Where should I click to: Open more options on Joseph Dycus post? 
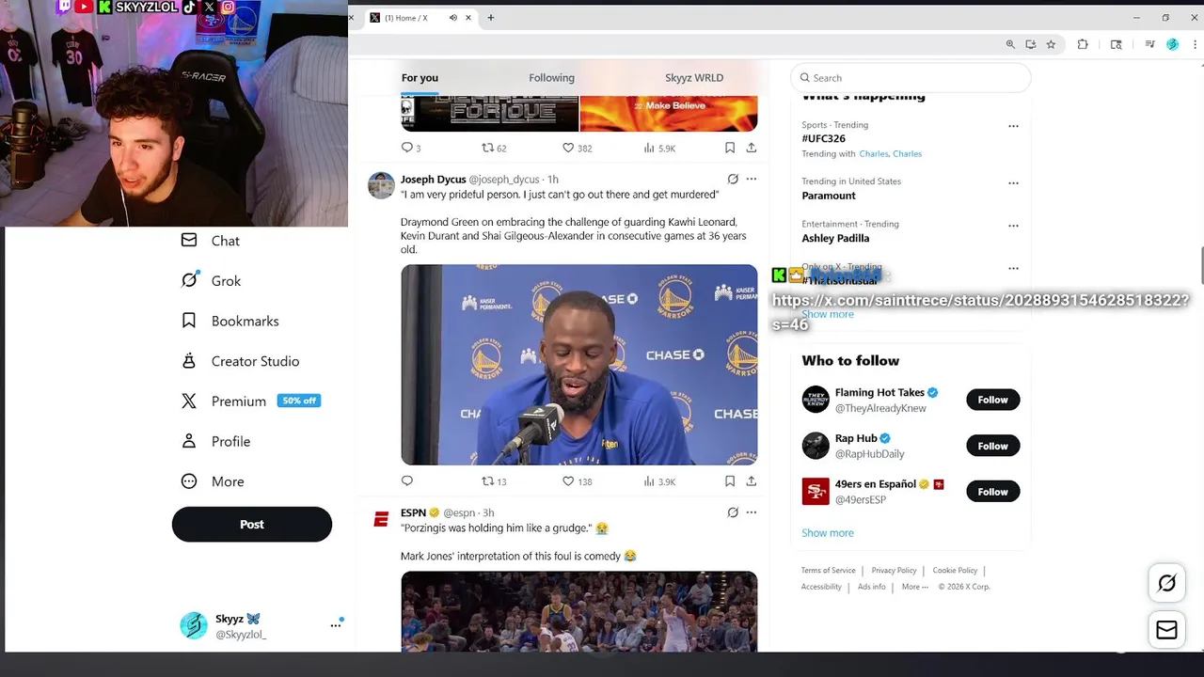tap(752, 179)
